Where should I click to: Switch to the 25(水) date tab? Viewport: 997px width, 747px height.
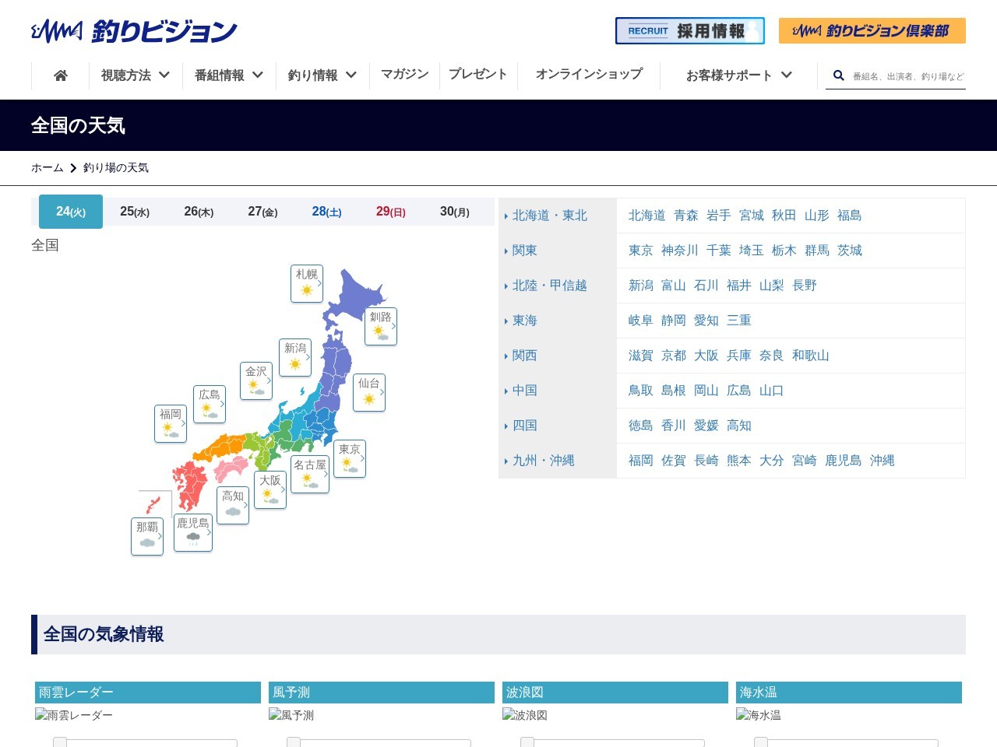click(135, 212)
